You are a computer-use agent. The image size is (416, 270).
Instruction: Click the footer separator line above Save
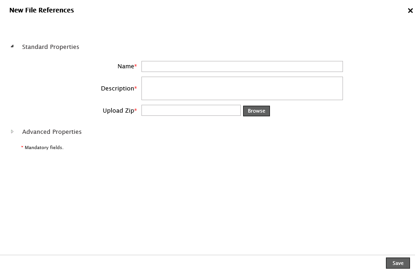click(x=208, y=255)
